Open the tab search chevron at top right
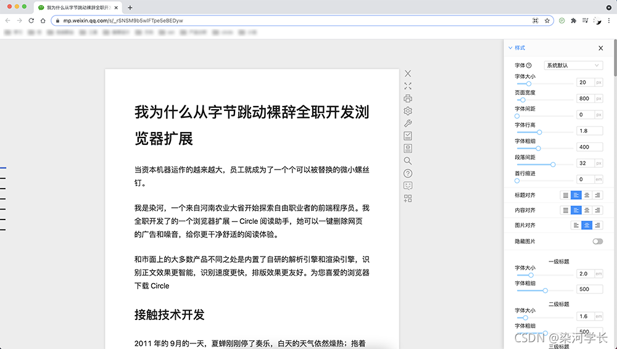The height and width of the screenshot is (349, 617). tap(608, 7)
